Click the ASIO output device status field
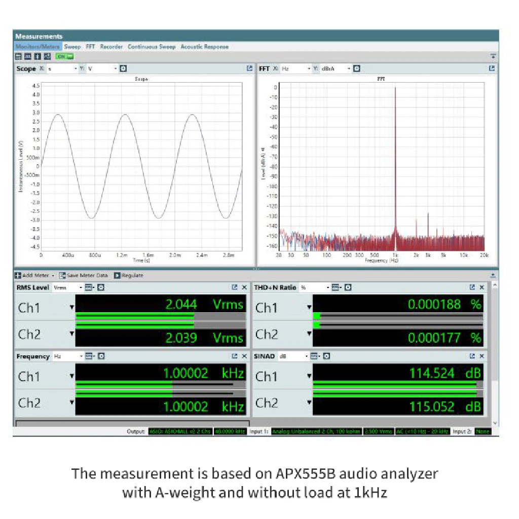Screen dimensions: 519x519 coord(179,432)
